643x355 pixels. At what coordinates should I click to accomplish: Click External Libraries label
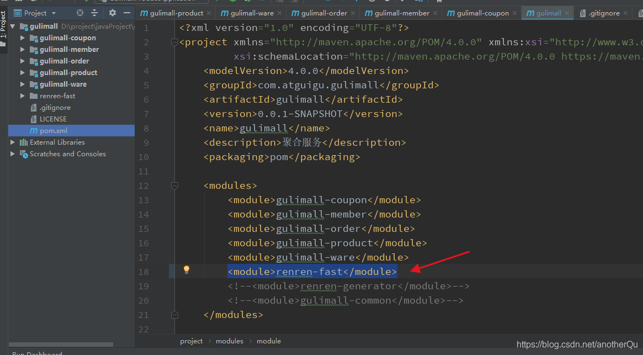coord(57,142)
